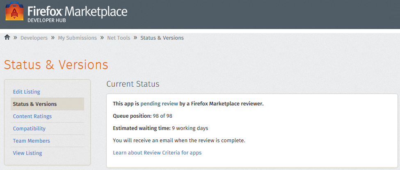Navigate to My Submissions breadcrumb
The image size is (400, 170).
point(77,38)
